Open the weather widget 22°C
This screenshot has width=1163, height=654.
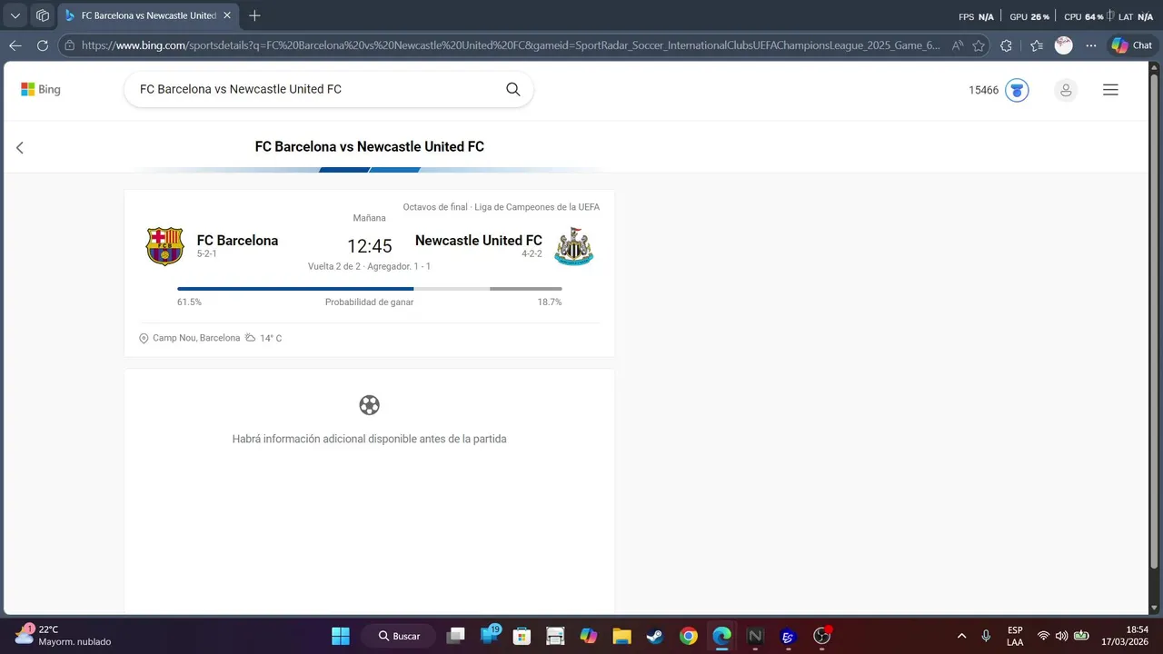pyautogui.click(x=62, y=635)
